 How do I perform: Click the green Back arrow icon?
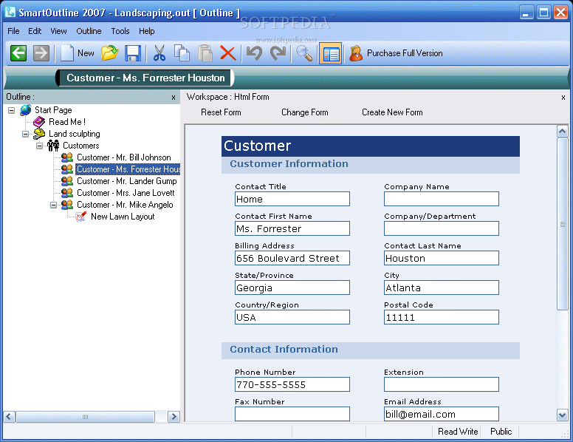click(18, 53)
